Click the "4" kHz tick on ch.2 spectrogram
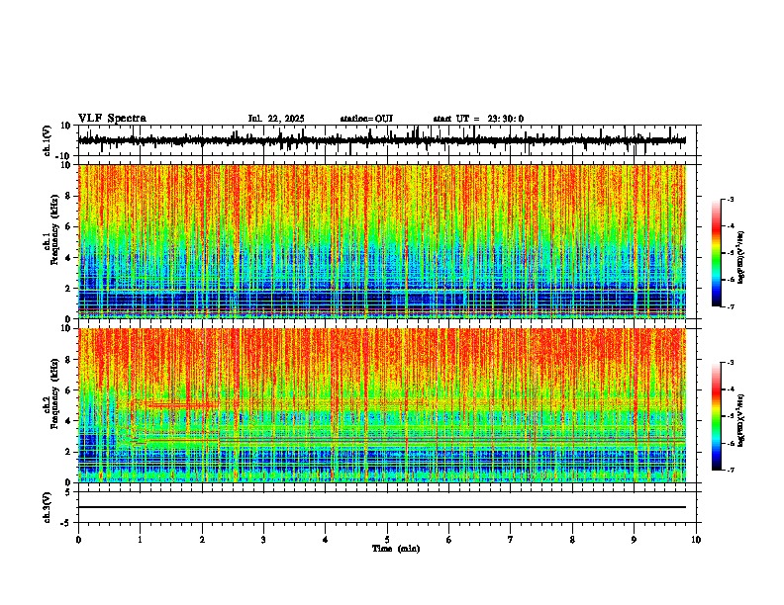Screen dimensions: 784x605 [x=70, y=421]
